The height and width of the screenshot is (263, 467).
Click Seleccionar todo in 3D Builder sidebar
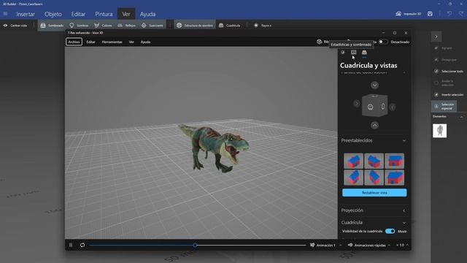(449, 72)
